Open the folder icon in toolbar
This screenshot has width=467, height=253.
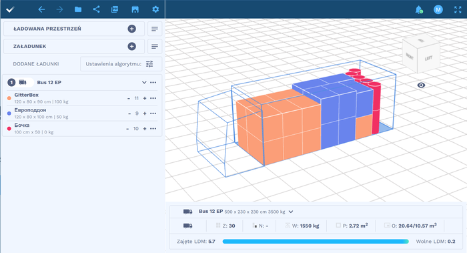tap(78, 9)
